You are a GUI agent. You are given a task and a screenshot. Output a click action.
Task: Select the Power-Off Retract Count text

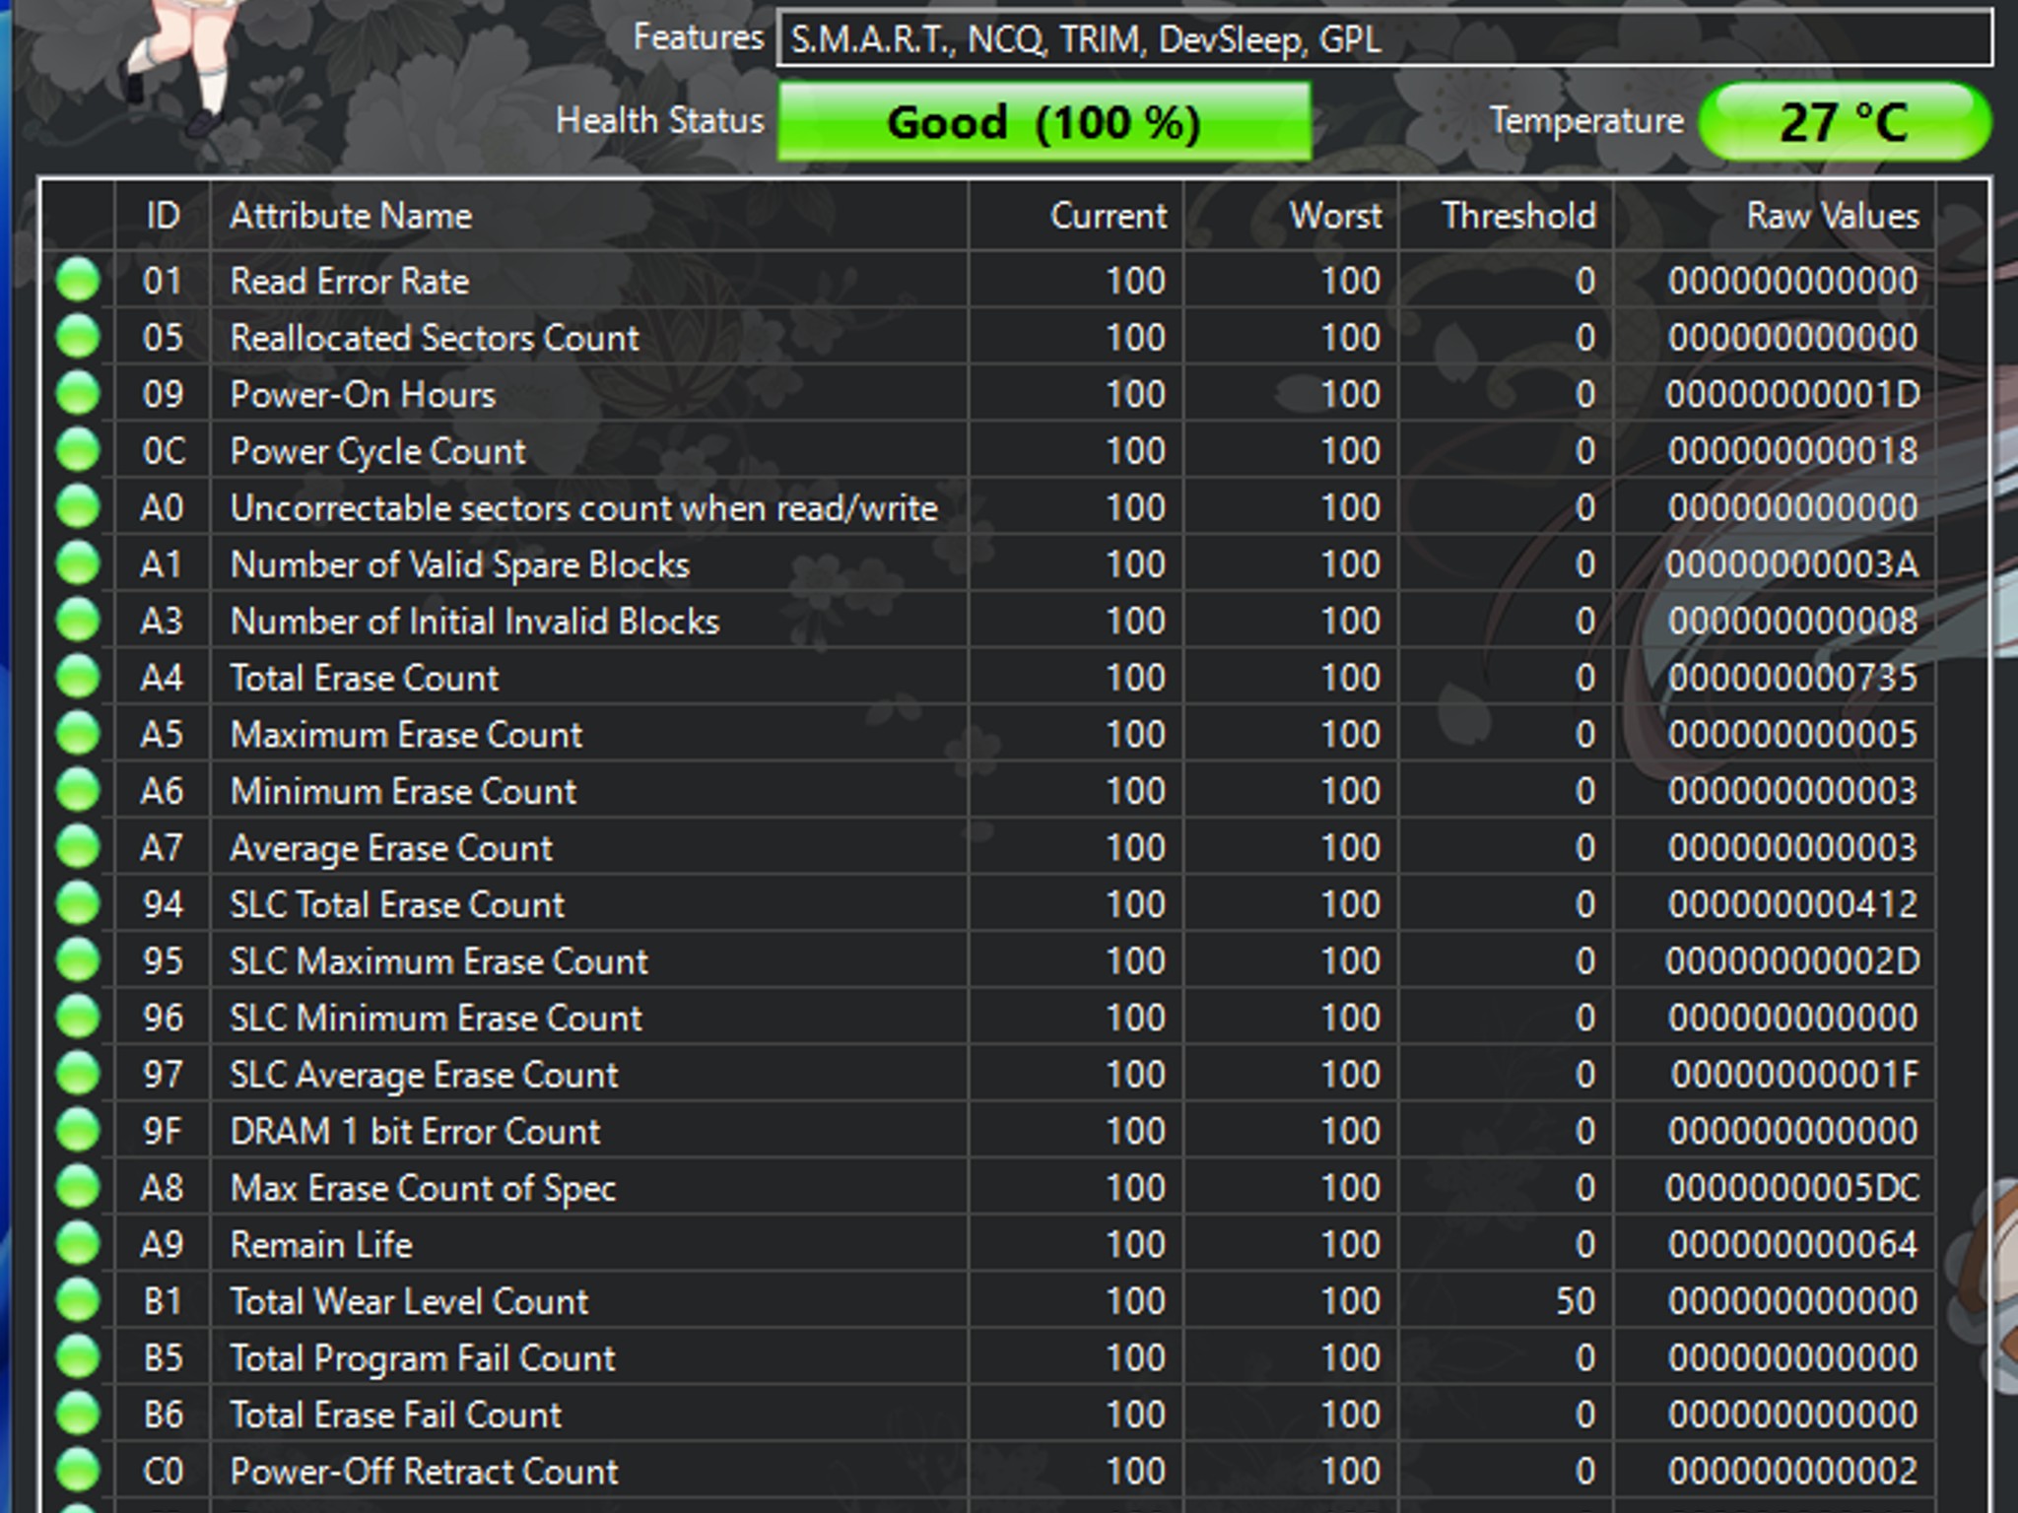pos(424,1472)
